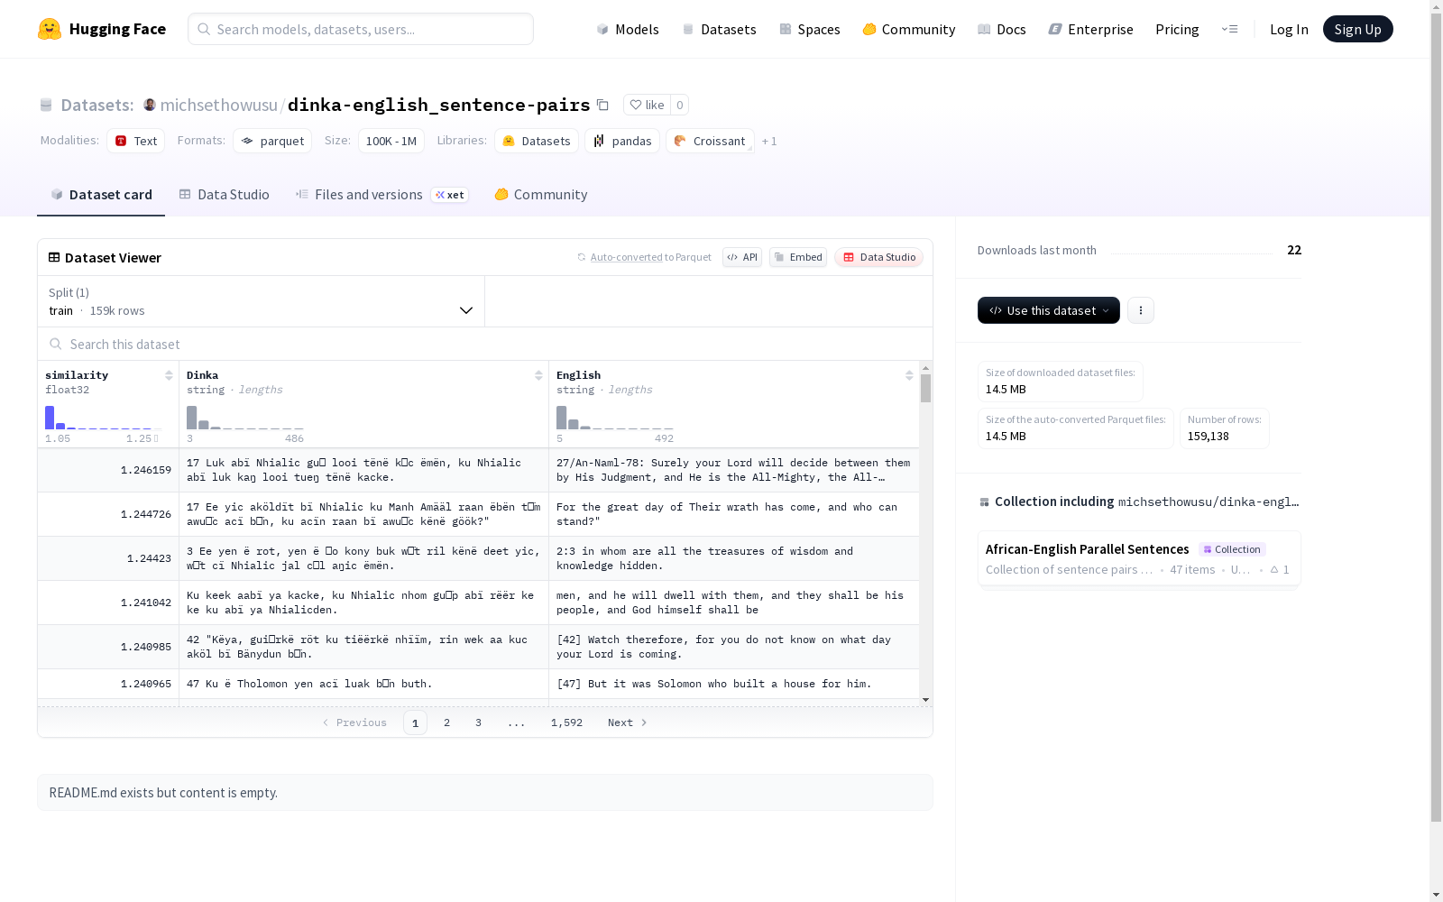The image size is (1443, 902).
Task: Open the more navigation menu icon
Action: tap(1229, 29)
